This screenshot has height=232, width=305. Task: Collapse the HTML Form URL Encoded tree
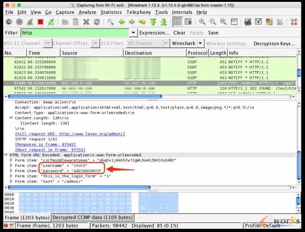[6, 155]
